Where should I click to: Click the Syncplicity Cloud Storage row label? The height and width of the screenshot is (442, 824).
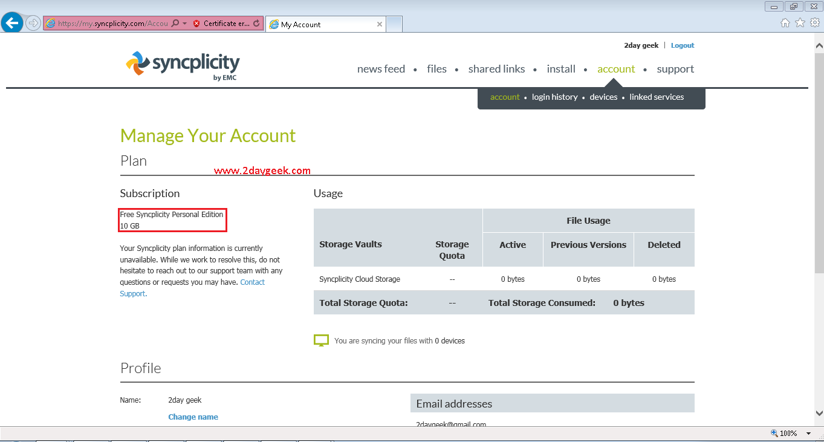point(360,279)
